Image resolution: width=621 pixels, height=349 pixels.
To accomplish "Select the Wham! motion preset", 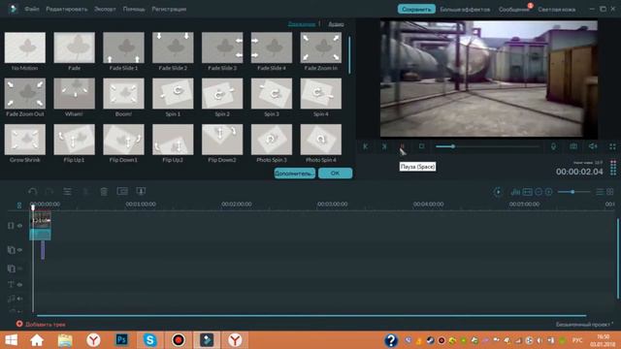I will [x=74, y=93].
